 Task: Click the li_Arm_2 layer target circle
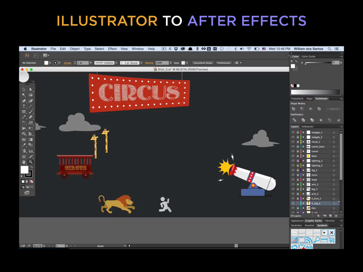(x=334, y=199)
